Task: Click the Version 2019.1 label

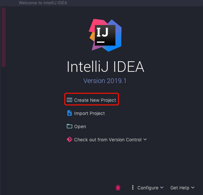Action: pos(105,81)
